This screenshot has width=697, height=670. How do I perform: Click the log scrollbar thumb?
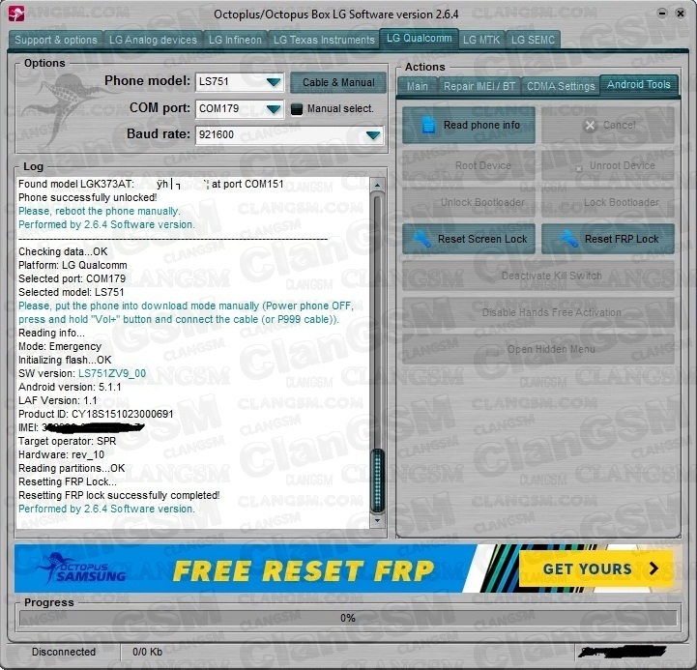[377, 481]
